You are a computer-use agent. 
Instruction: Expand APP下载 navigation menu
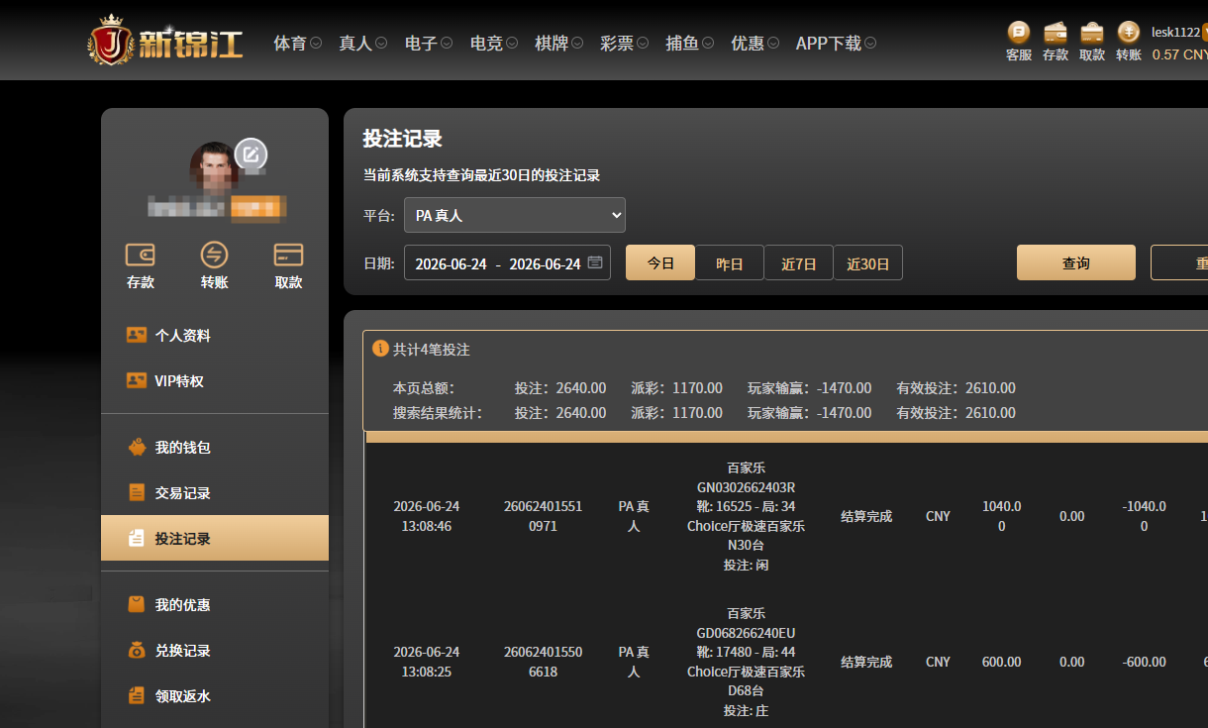point(837,44)
